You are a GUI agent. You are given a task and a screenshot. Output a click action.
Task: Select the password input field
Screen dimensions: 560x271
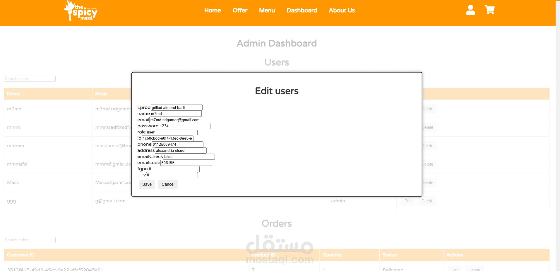184,126
